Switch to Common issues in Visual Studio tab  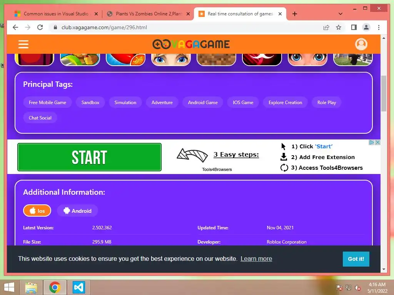(56, 14)
